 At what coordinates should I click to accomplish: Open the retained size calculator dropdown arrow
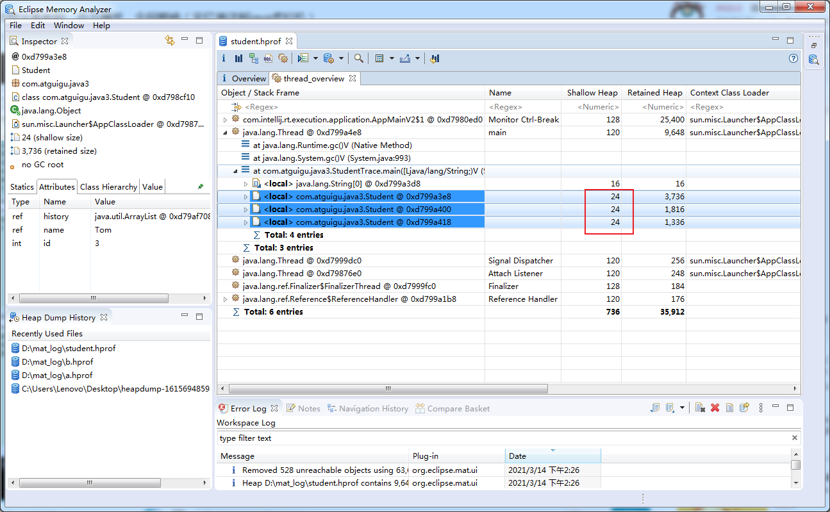click(x=391, y=58)
